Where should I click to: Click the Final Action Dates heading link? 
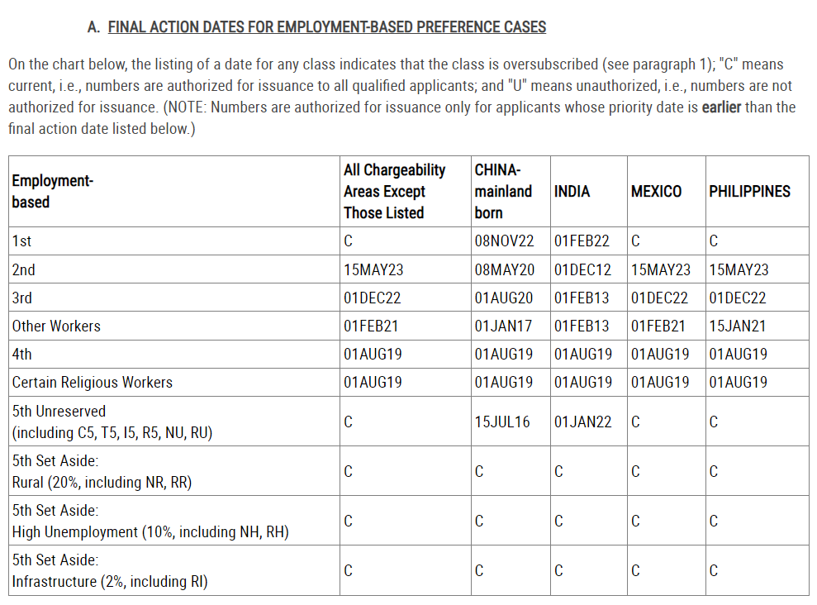tap(326, 27)
